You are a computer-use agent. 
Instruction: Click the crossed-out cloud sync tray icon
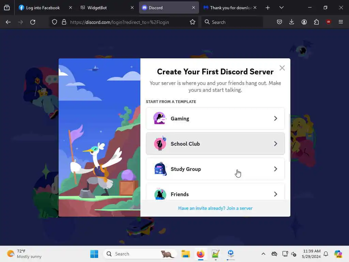(274, 254)
